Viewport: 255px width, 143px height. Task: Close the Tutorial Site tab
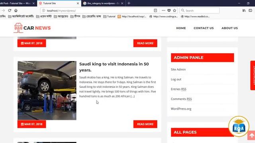pyautogui.click(x=78, y=3)
